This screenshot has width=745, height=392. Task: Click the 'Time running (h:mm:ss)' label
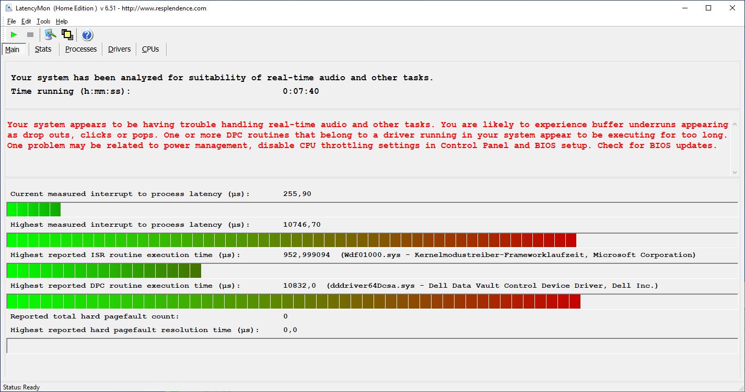tap(71, 91)
